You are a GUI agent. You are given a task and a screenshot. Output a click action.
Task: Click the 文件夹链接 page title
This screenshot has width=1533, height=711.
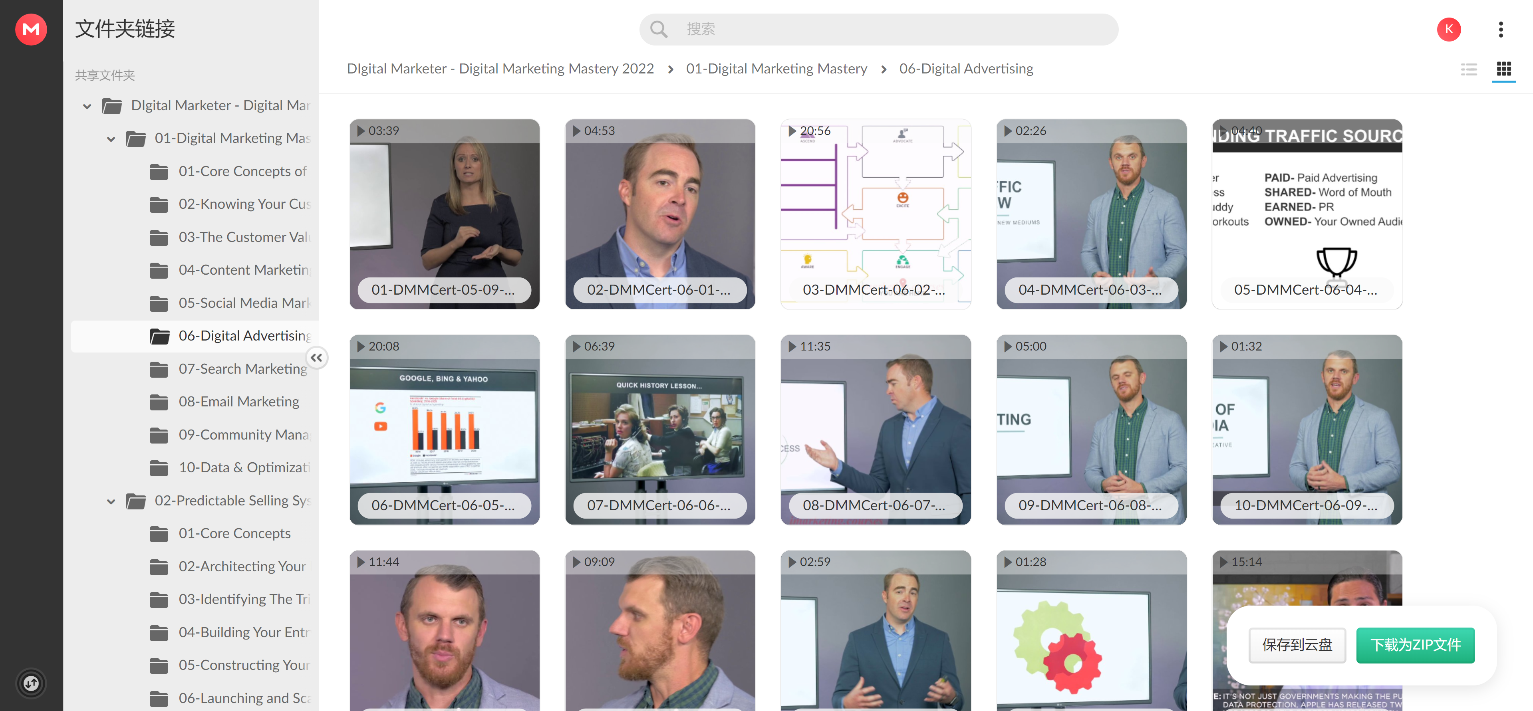point(125,29)
